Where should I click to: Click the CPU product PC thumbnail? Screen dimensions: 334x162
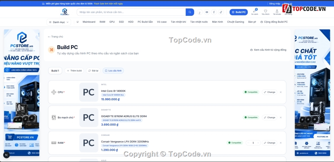coord(89,92)
